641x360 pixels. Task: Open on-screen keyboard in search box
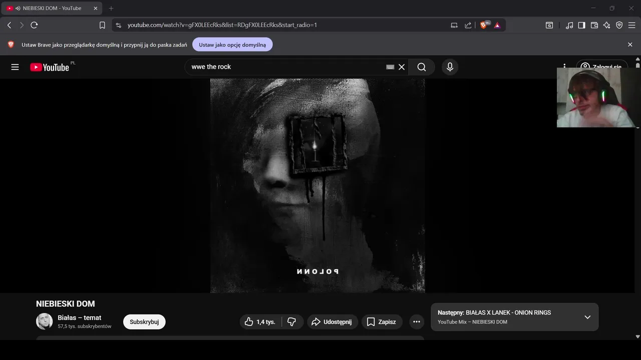coord(390,67)
